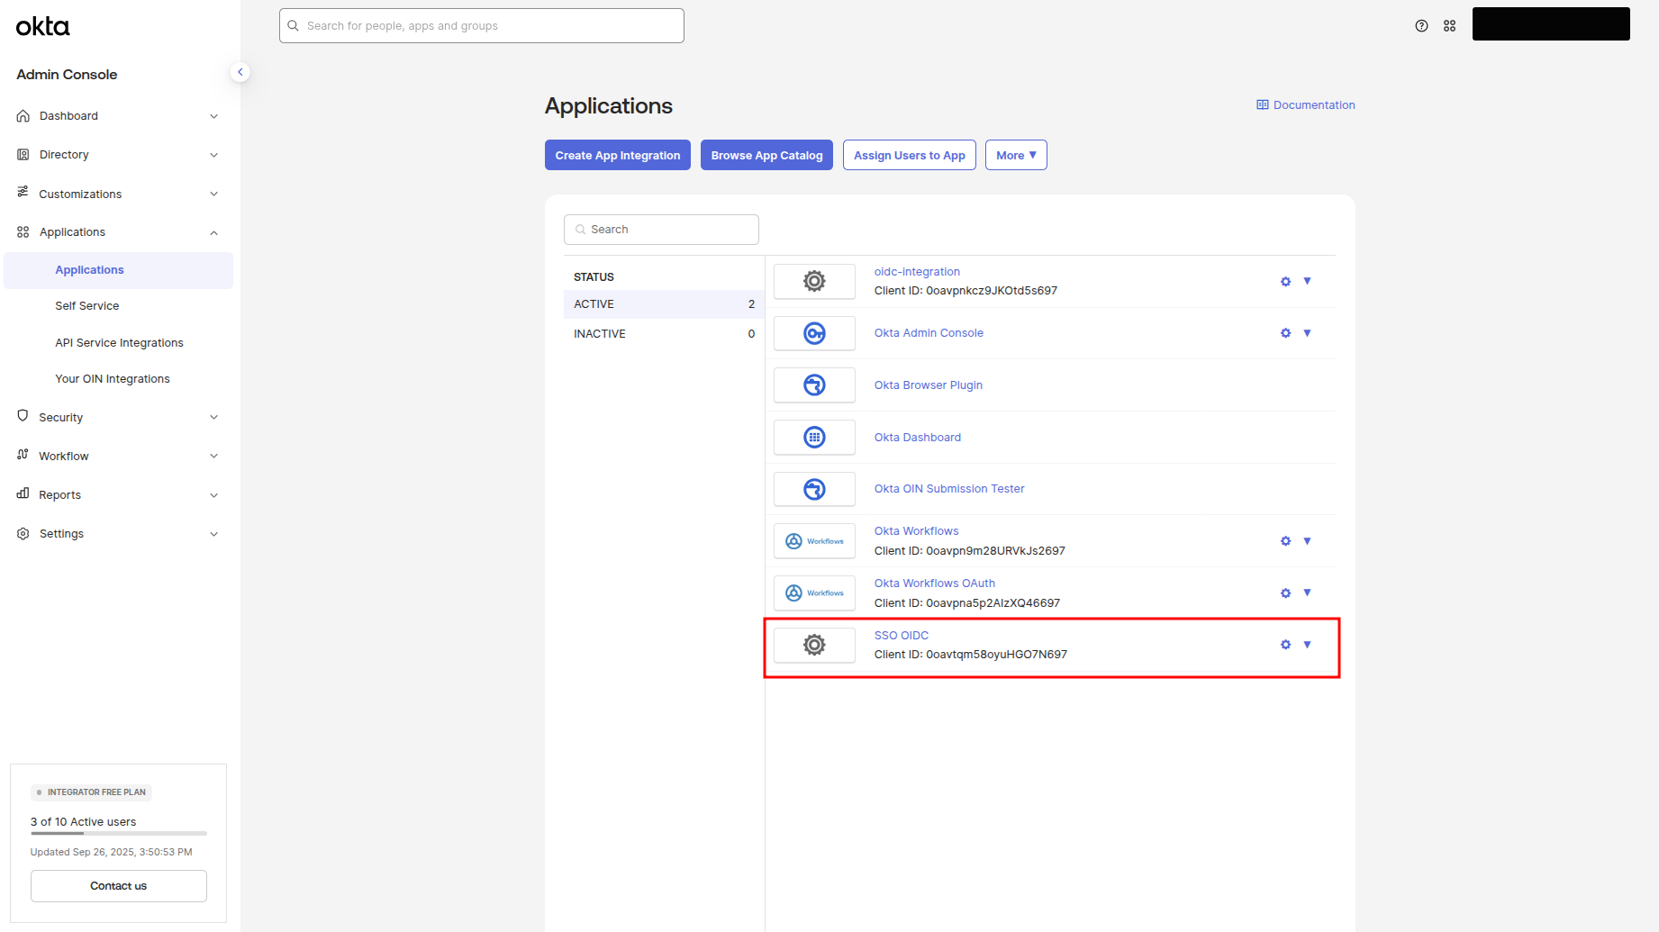Expand the Security menu chevron
Image resolution: width=1659 pixels, height=932 pixels.
point(213,417)
